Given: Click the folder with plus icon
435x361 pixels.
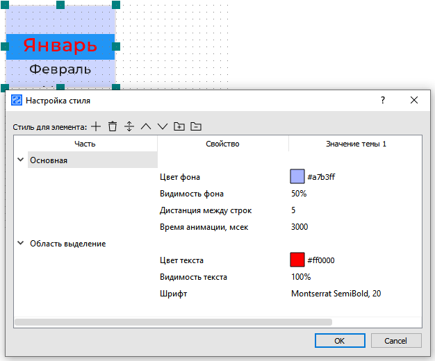Looking at the screenshot, I should pos(179,126).
